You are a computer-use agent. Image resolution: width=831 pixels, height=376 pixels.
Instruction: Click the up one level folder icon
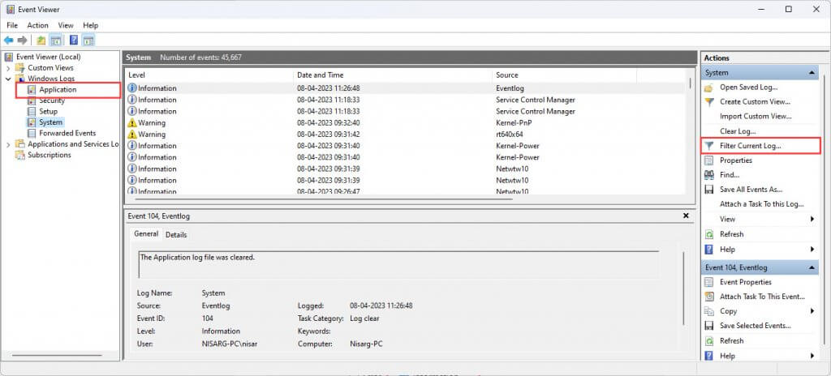click(41, 41)
